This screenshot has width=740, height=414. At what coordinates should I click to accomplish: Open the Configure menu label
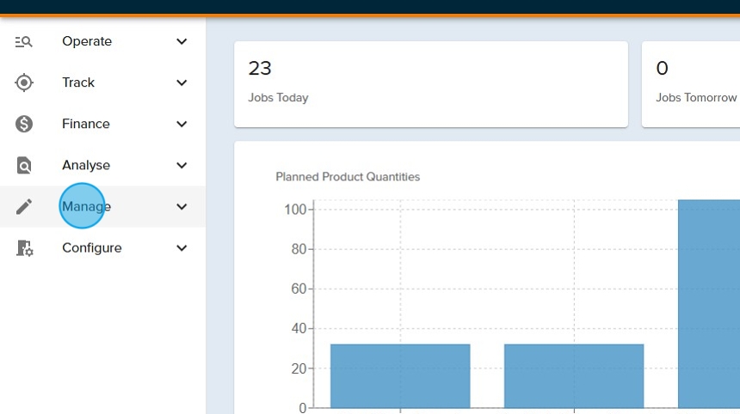pyautogui.click(x=91, y=248)
